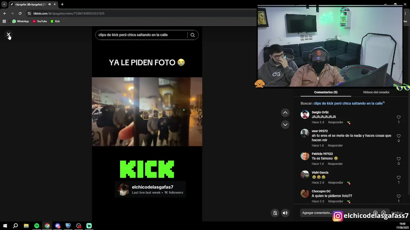Image resolution: width=410 pixels, height=230 pixels.
Task: Like user 09272's comment
Action: point(398,136)
